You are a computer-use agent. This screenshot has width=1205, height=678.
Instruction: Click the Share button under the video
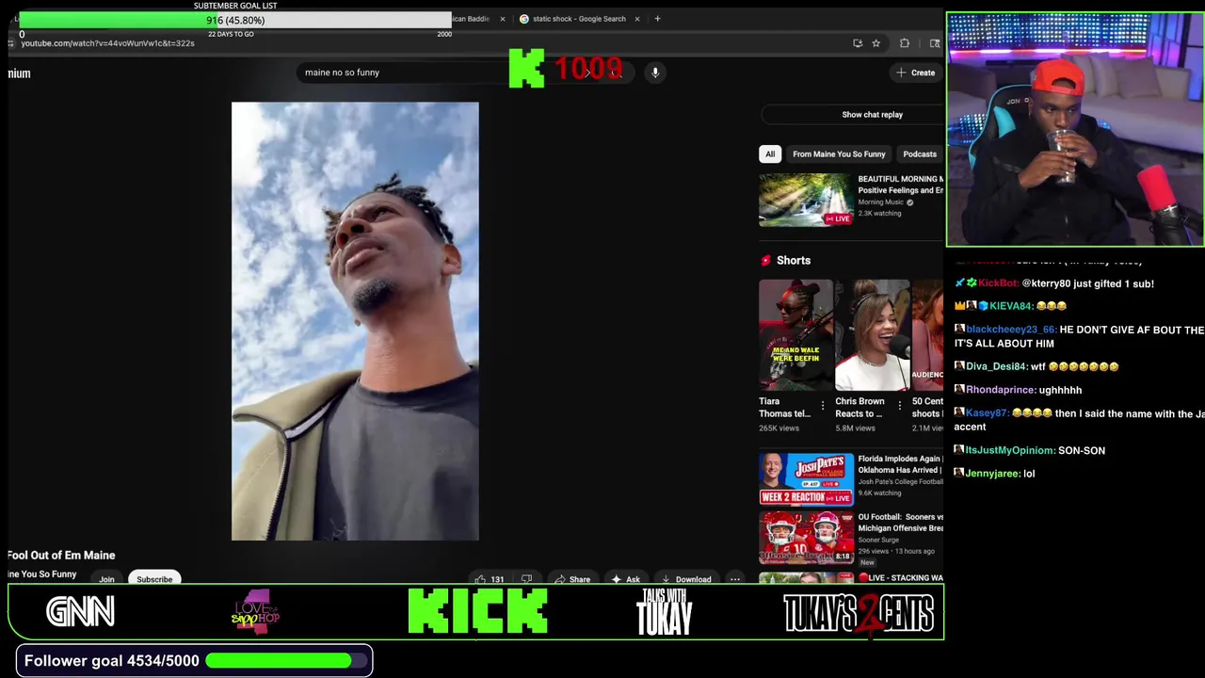(x=572, y=579)
